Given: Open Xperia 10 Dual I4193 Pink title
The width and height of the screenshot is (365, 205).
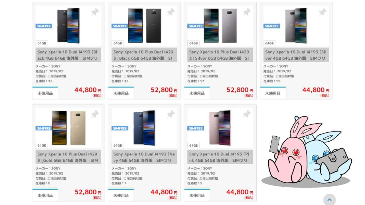Looking at the screenshot, I should (220, 157).
